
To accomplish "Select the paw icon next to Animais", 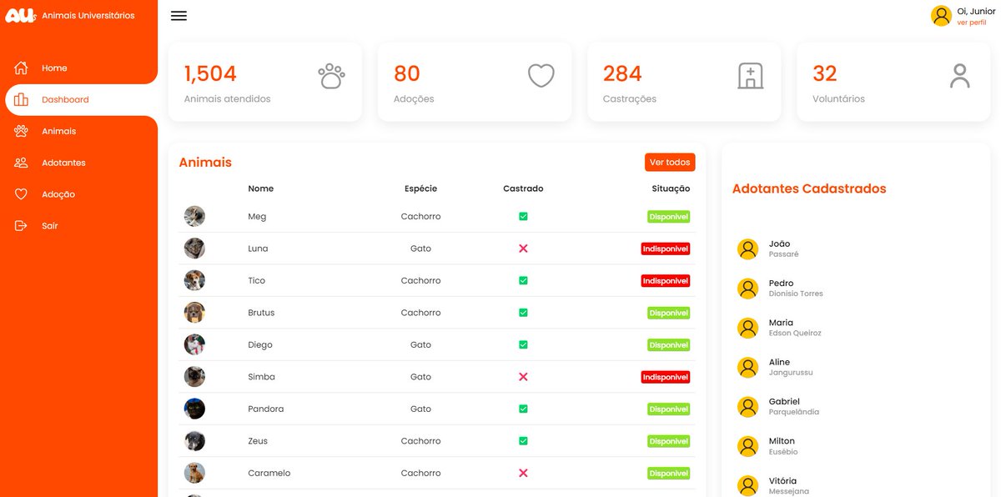I will click(x=21, y=130).
